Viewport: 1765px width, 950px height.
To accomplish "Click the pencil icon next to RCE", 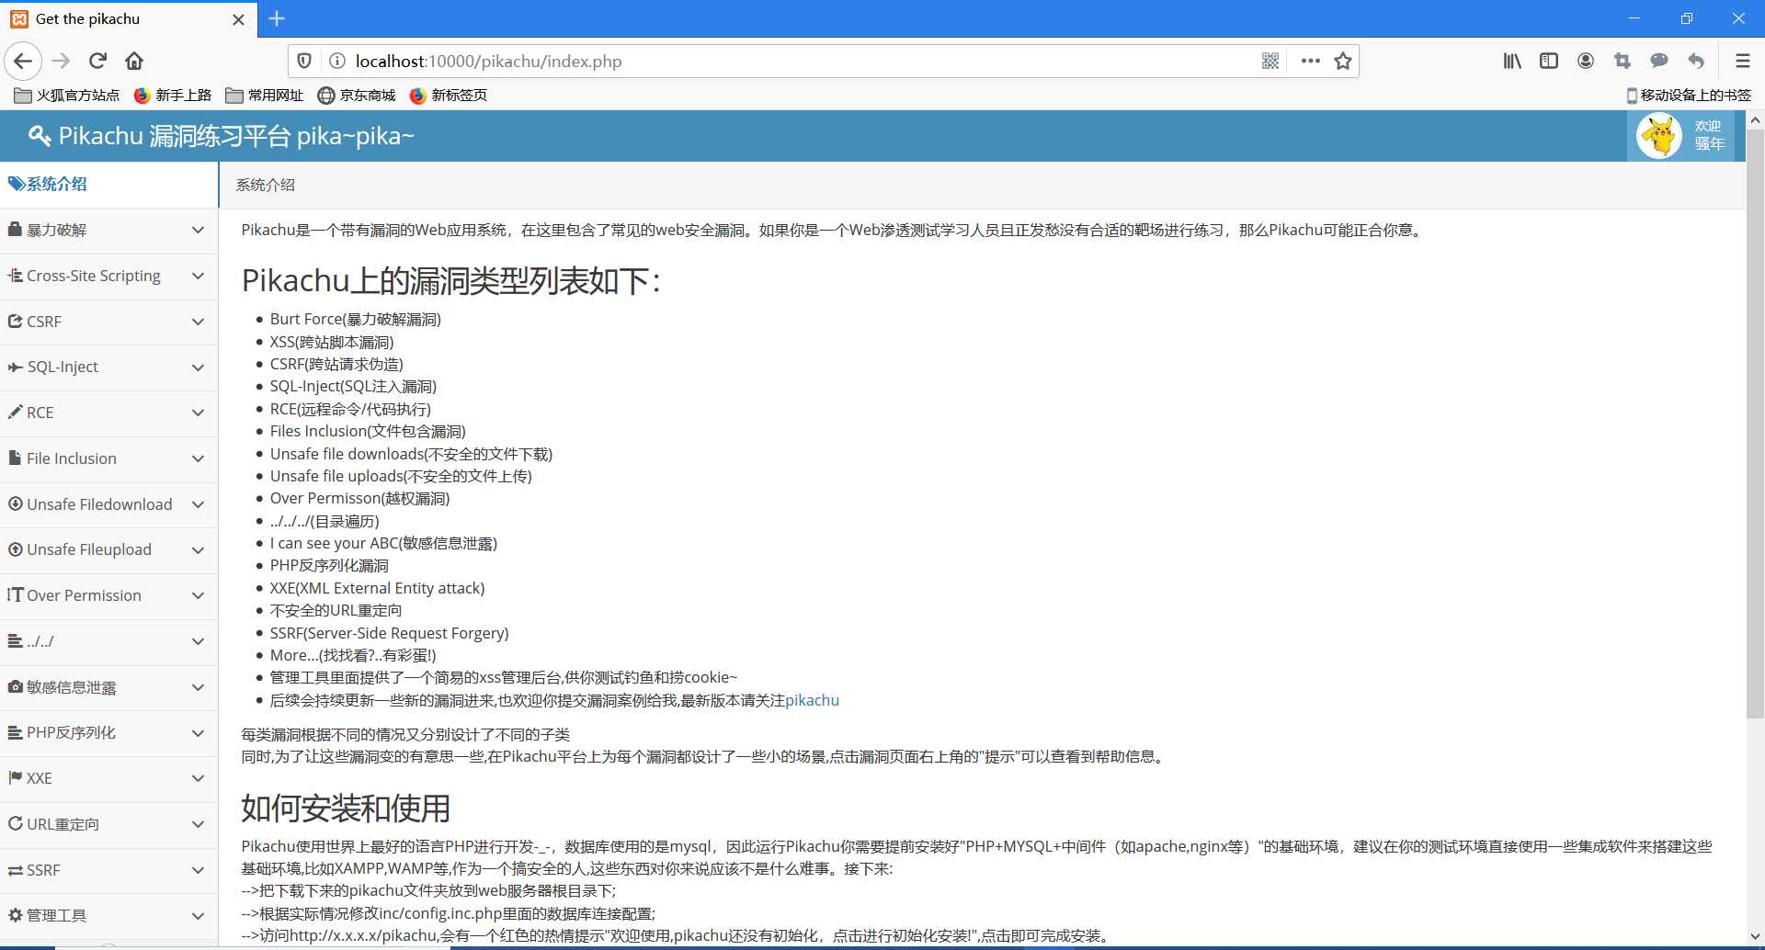I will click(x=15, y=412).
